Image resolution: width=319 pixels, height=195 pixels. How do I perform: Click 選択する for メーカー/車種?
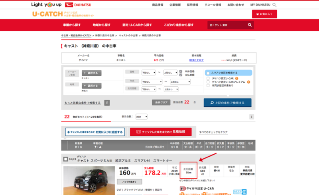pos(92,73)
